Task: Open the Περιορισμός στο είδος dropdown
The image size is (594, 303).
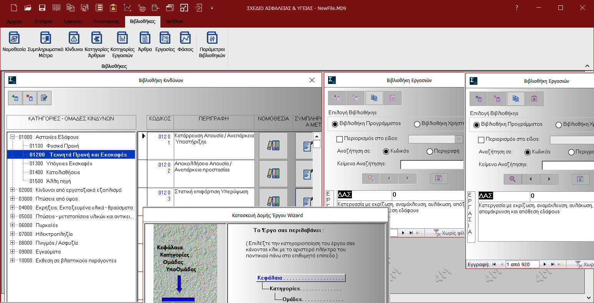Action: (459, 139)
